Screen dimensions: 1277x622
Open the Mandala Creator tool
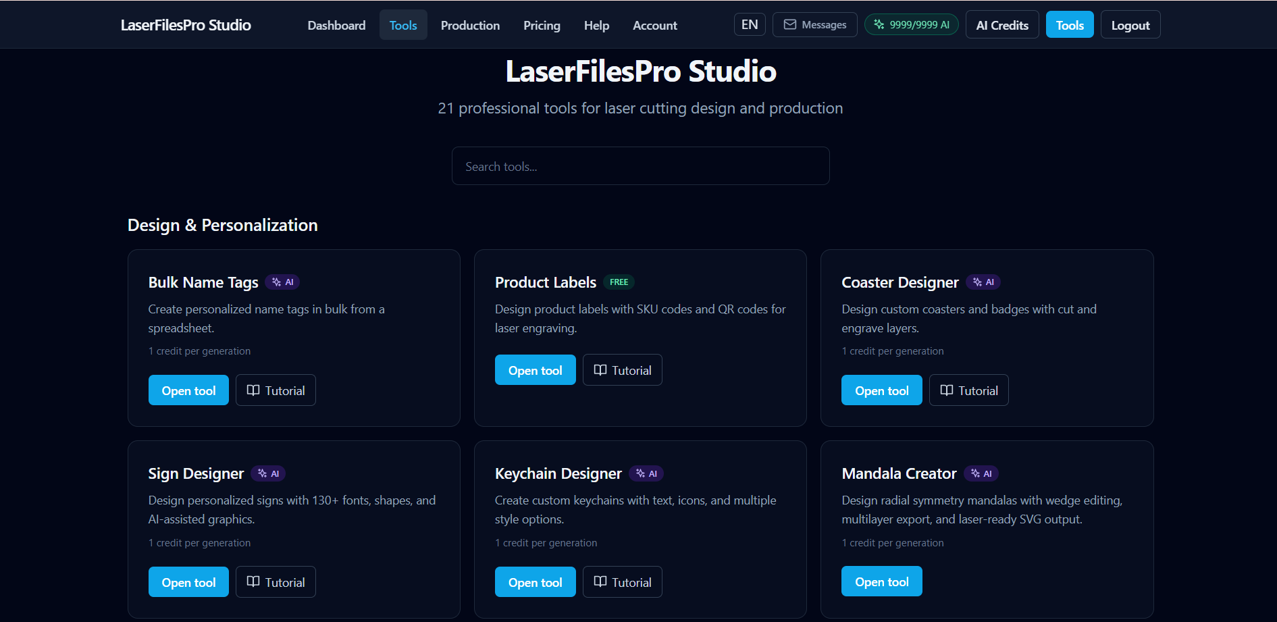pyautogui.click(x=881, y=581)
